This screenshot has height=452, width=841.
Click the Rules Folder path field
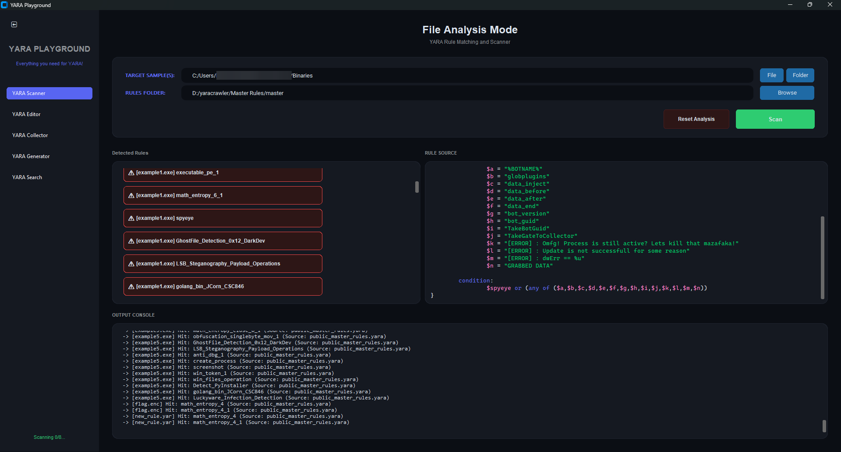[x=467, y=93]
